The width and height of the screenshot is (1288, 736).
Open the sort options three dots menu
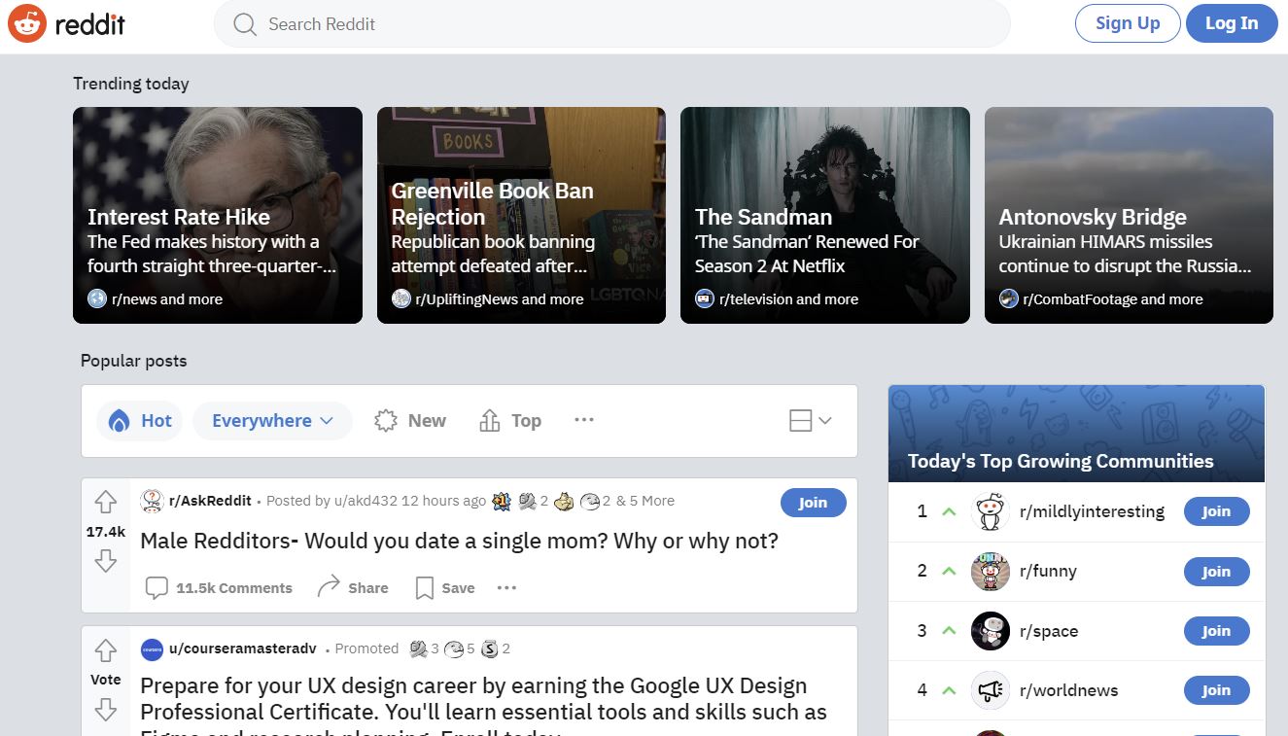583,420
